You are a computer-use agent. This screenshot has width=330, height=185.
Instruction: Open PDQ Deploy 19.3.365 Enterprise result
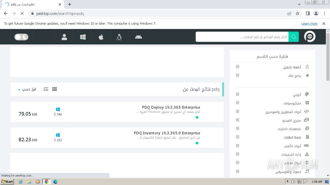coord(171,107)
